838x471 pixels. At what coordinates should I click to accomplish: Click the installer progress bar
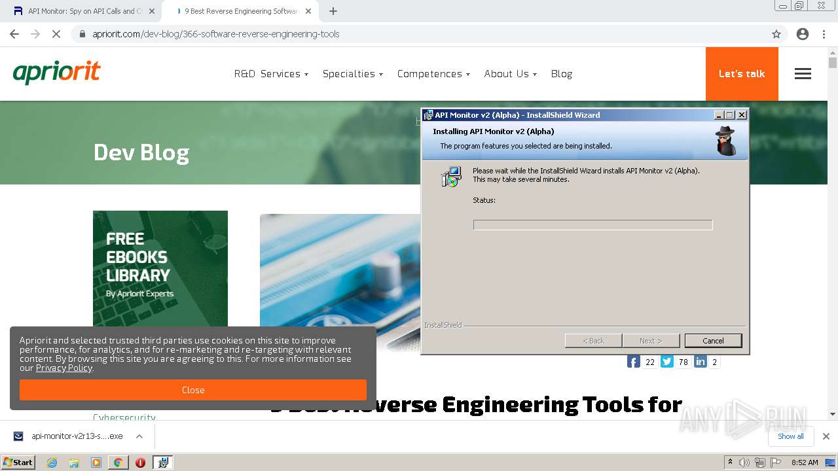pyautogui.click(x=592, y=225)
